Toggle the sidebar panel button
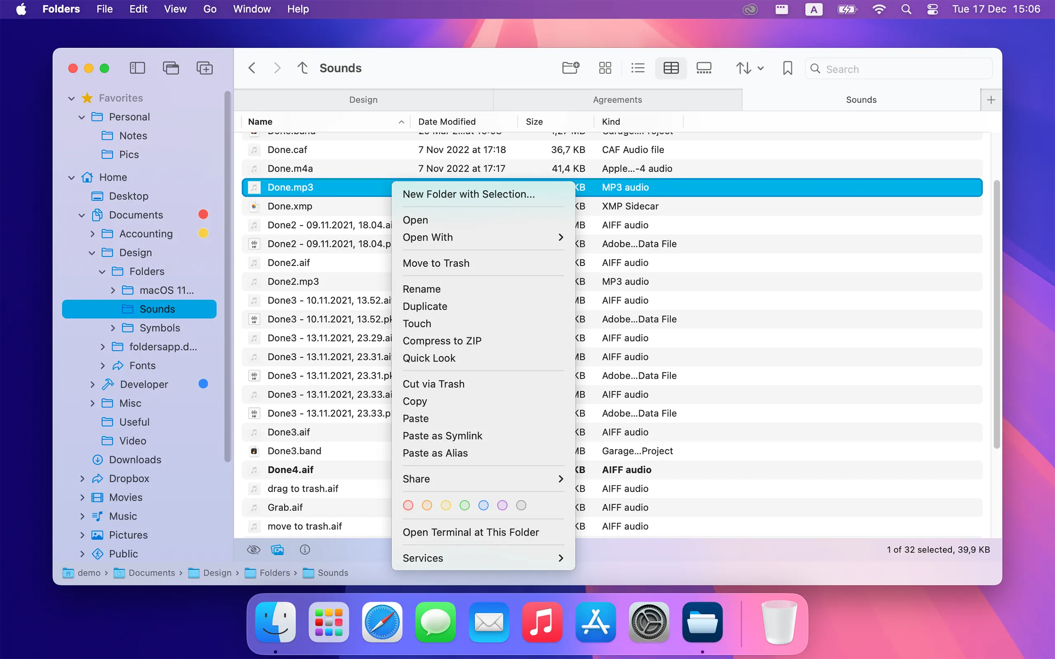 (137, 68)
